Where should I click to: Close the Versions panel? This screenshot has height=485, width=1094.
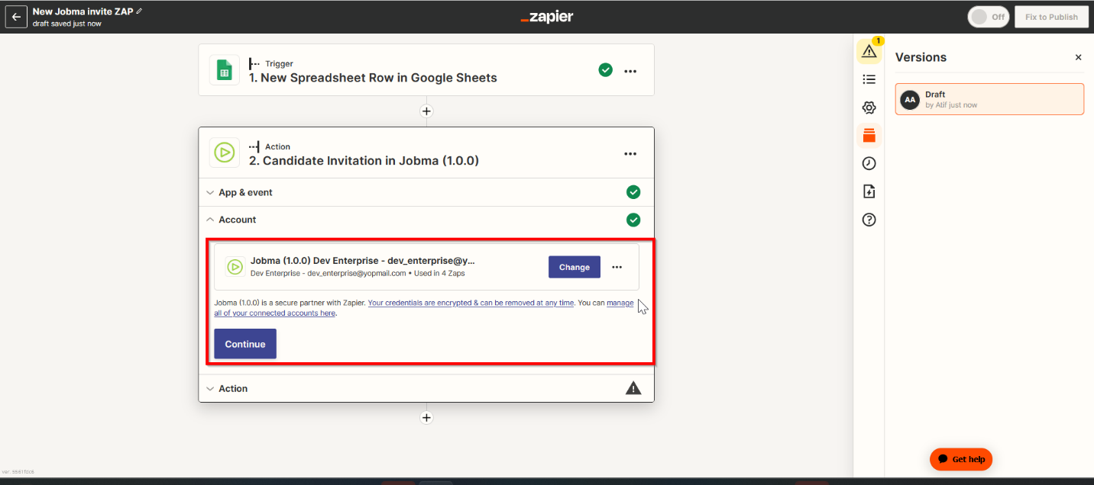point(1078,57)
